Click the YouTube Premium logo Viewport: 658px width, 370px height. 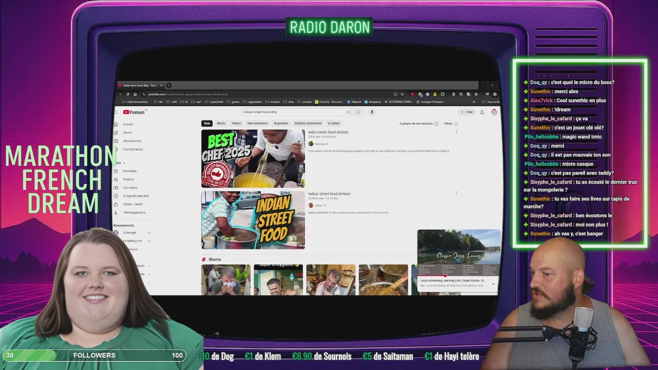click(x=134, y=112)
